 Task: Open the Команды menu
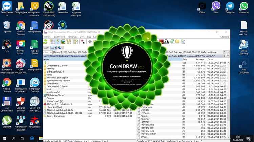click(x=72, y=37)
